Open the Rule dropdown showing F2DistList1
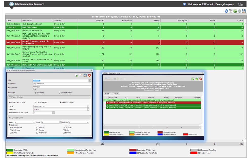Viewport: 247px width, 158px height. (89, 81)
